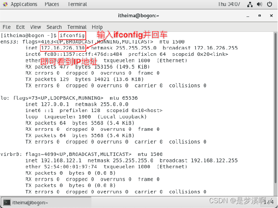The image size is (278, 208).
Task: Open the Terminal menu in menubar
Action: click(77, 27)
